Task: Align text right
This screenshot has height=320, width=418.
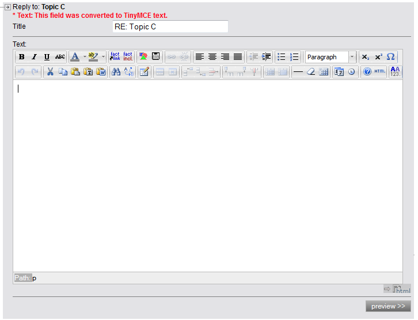Action: (x=225, y=57)
